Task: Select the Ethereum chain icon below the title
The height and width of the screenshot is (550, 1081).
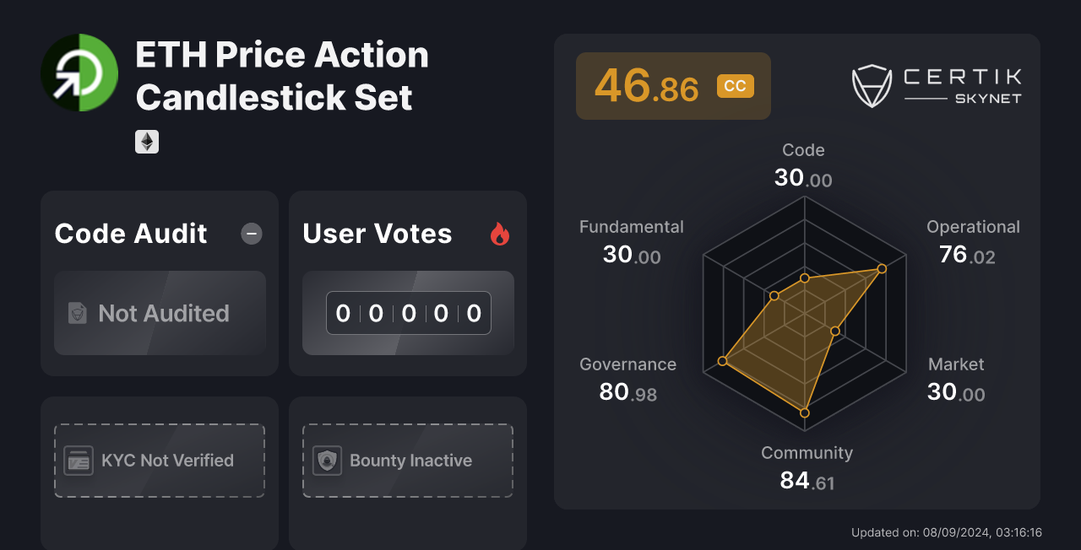Action: click(146, 141)
